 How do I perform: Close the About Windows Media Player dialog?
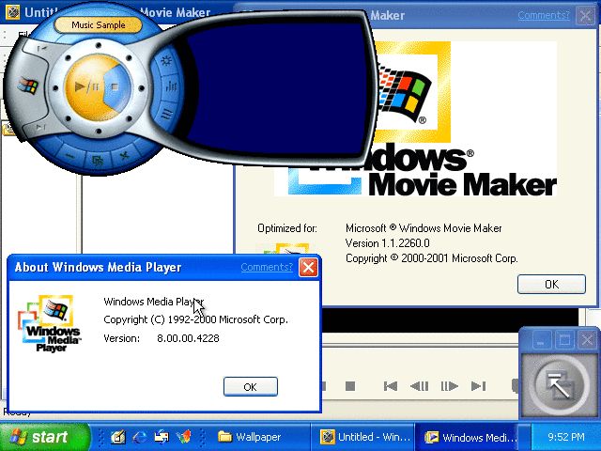tap(309, 267)
